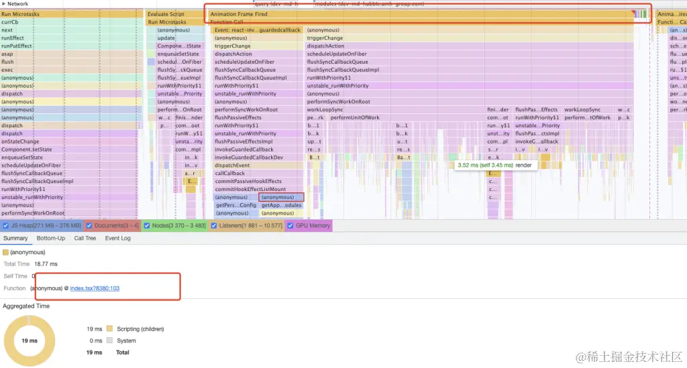This screenshot has width=687, height=368.
Task: Select the commitHookEffectListMount block
Action: pyautogui.click(x=257, y=189)
